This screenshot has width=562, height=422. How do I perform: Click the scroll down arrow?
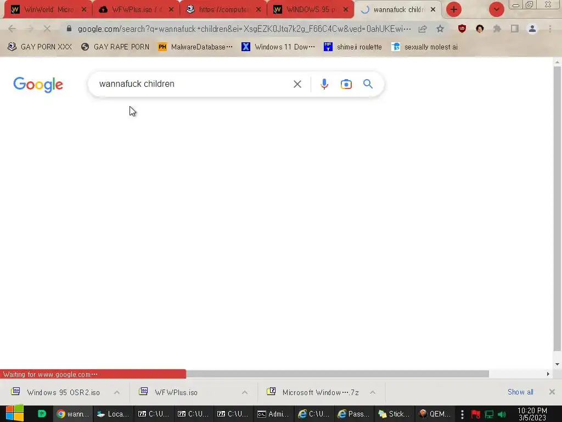pos(557,364)
